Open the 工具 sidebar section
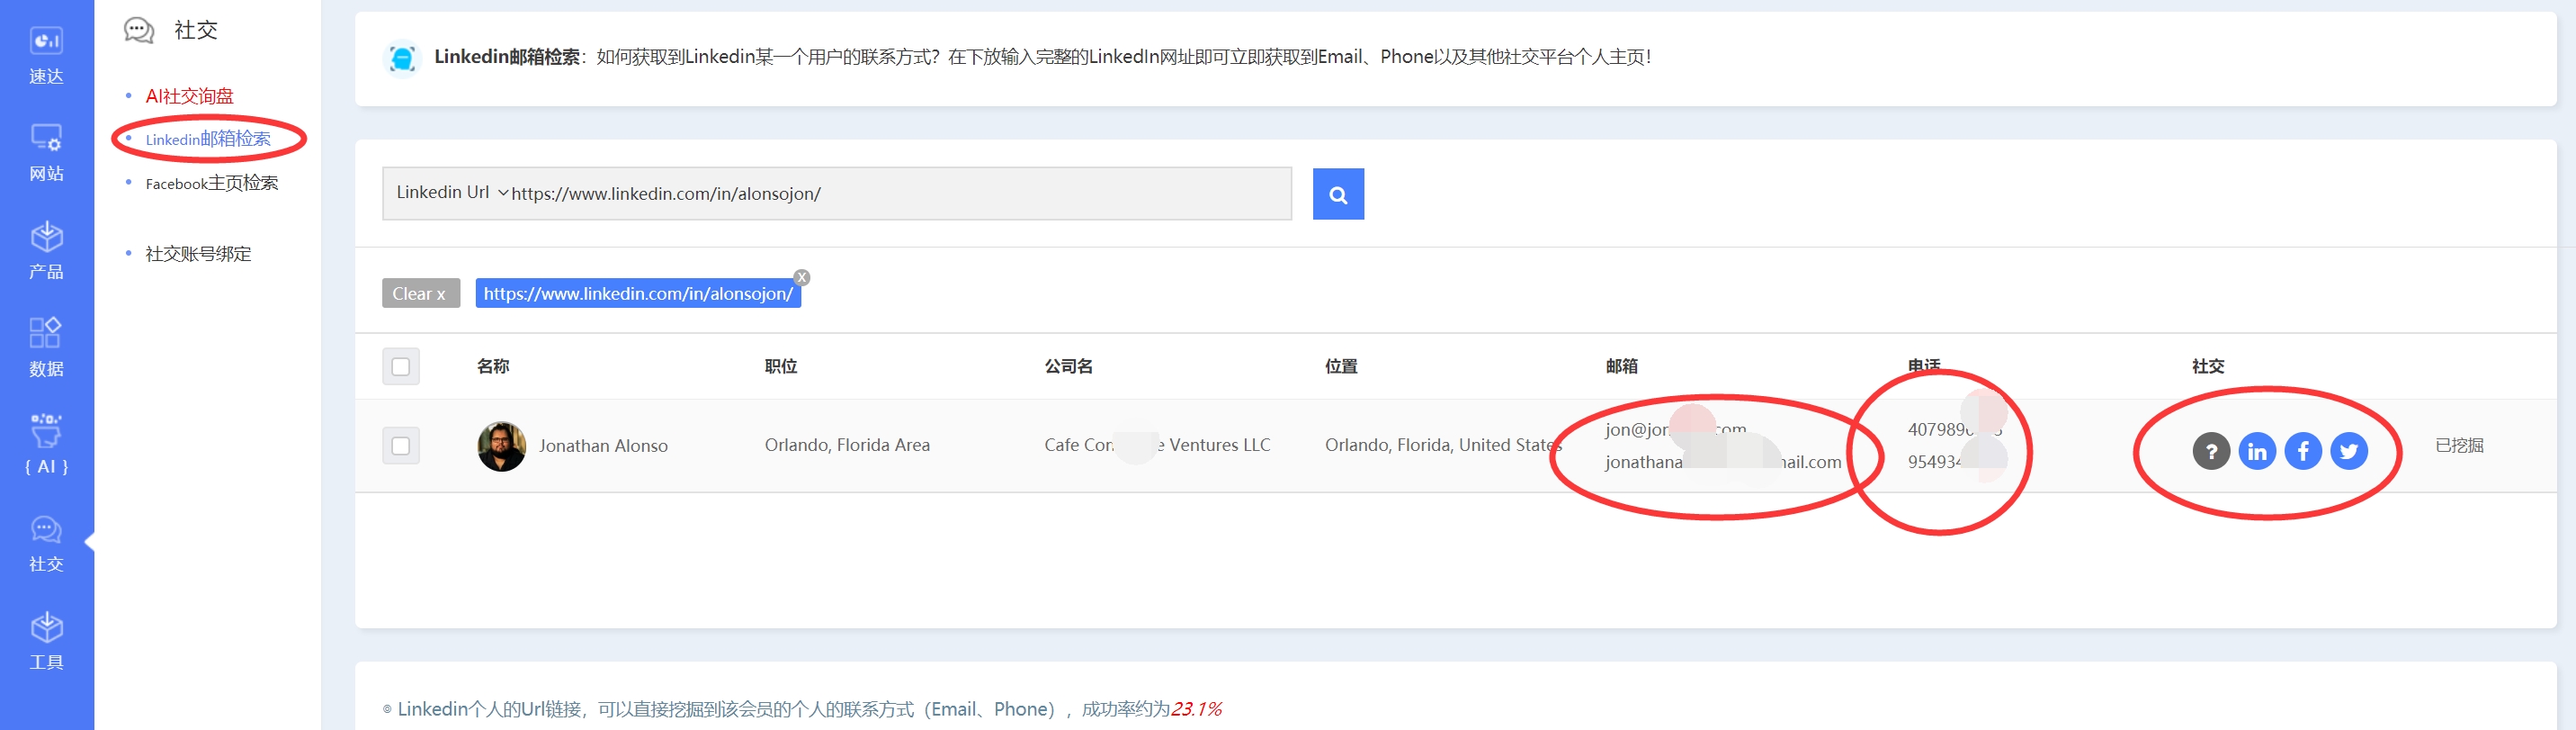Screen dimensions: 2576x730 46,640
